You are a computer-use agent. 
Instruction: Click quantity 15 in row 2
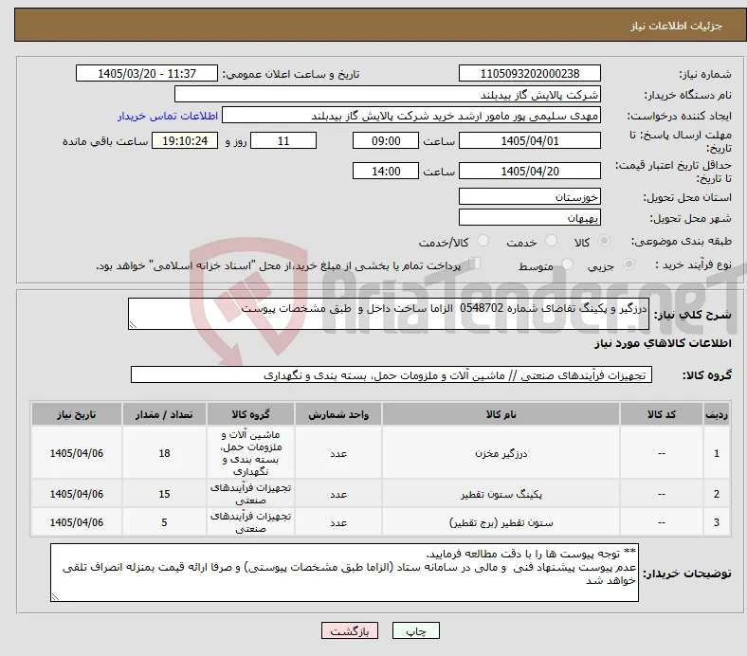point(164,495)
